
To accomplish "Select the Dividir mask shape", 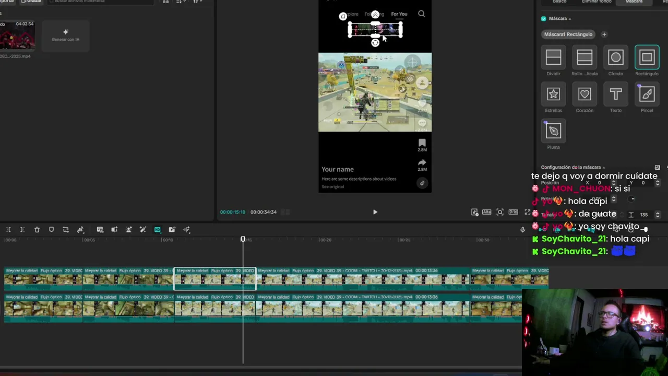I will click(553, 57).
